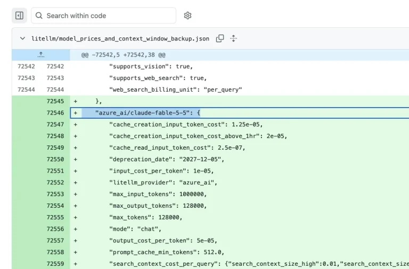Select new line number 72556

point(55,229)
